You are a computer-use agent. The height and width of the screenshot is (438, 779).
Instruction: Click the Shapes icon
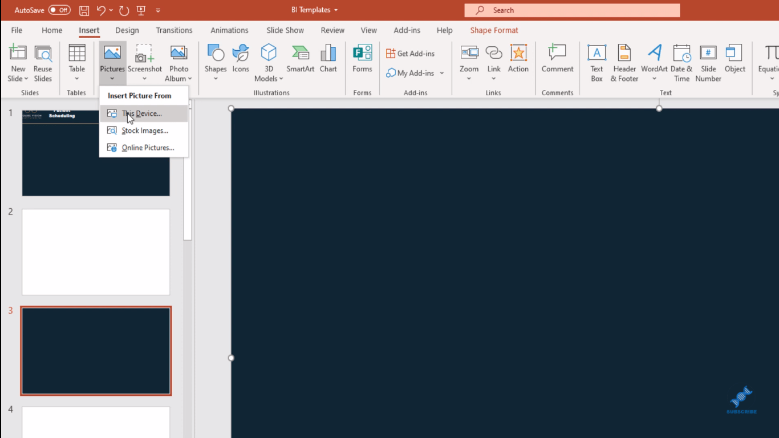(216, 53)
